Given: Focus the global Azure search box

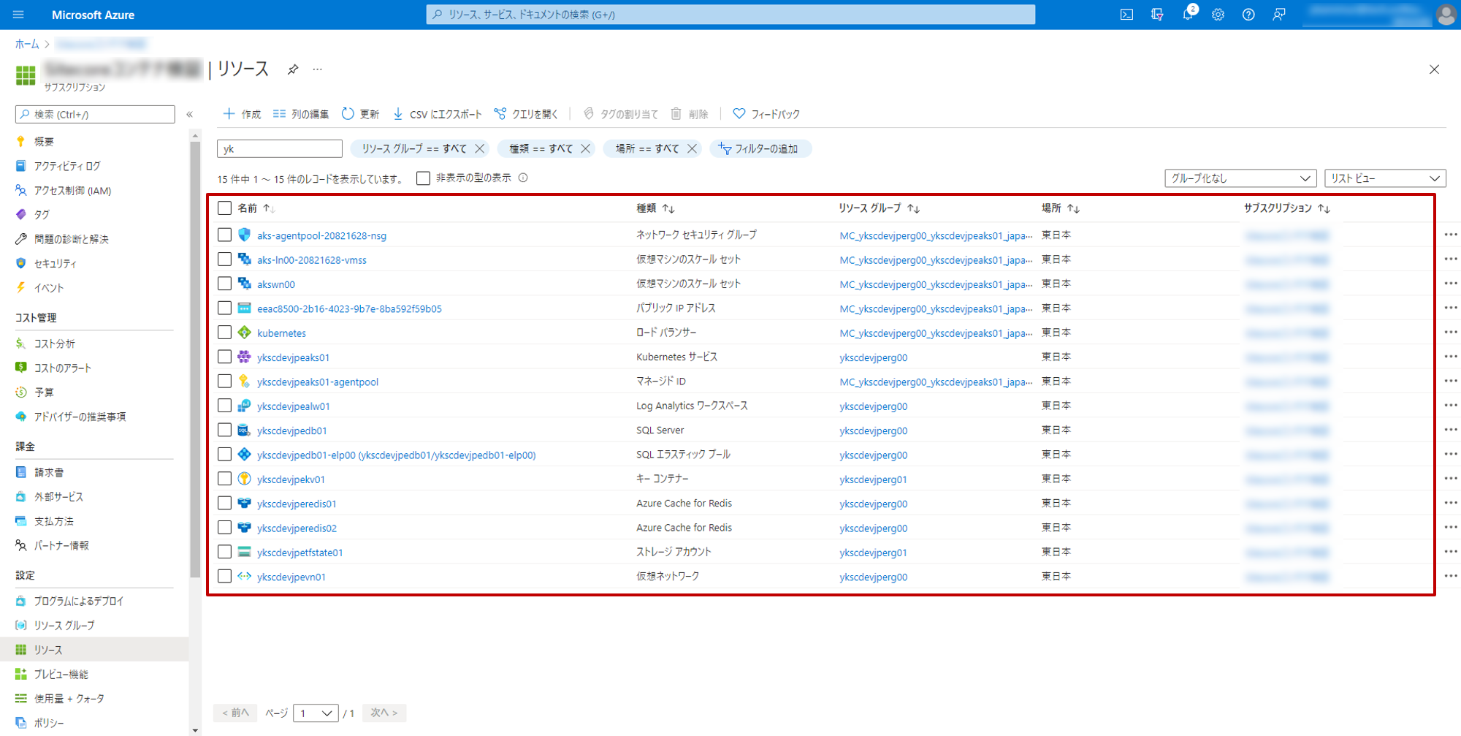Looking at the screenshot, I should coord(730,15).
